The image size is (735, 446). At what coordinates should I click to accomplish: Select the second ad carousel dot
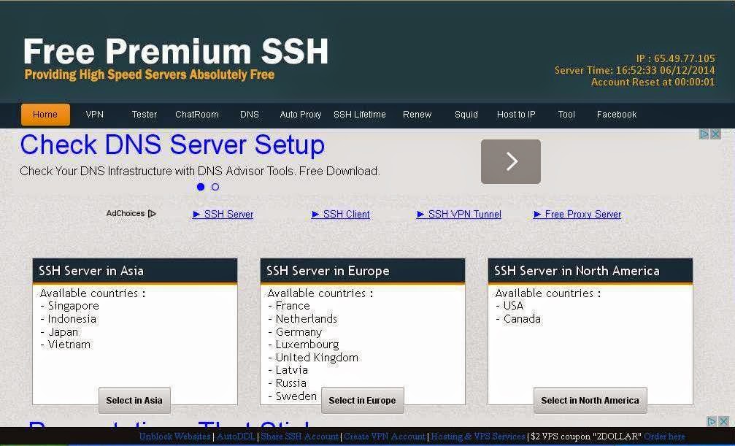coord(215,187)
